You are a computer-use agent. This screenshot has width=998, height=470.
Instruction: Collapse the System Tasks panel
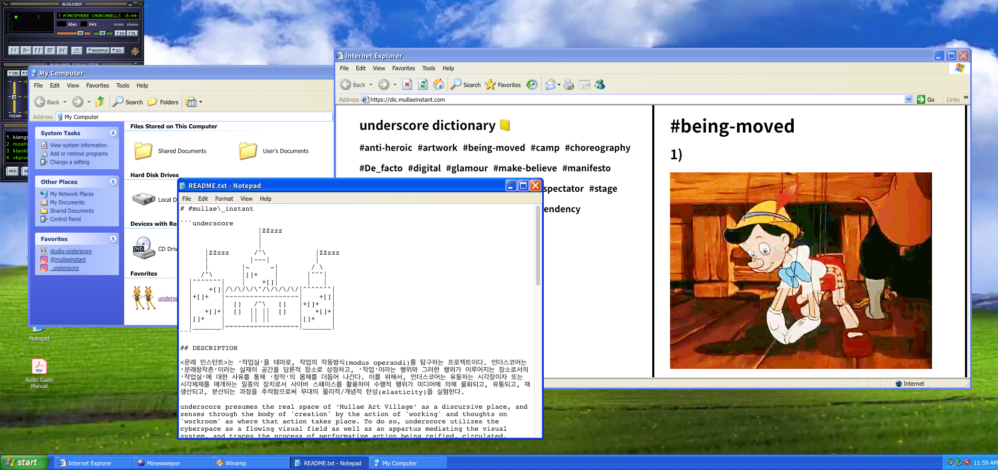coord(113,133)
